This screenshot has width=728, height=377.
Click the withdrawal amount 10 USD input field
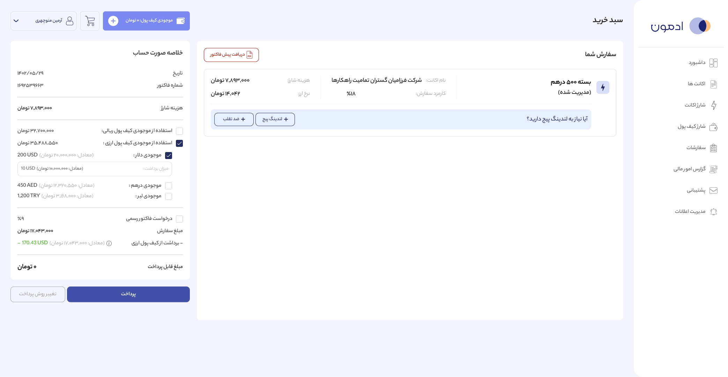[95, 169]
